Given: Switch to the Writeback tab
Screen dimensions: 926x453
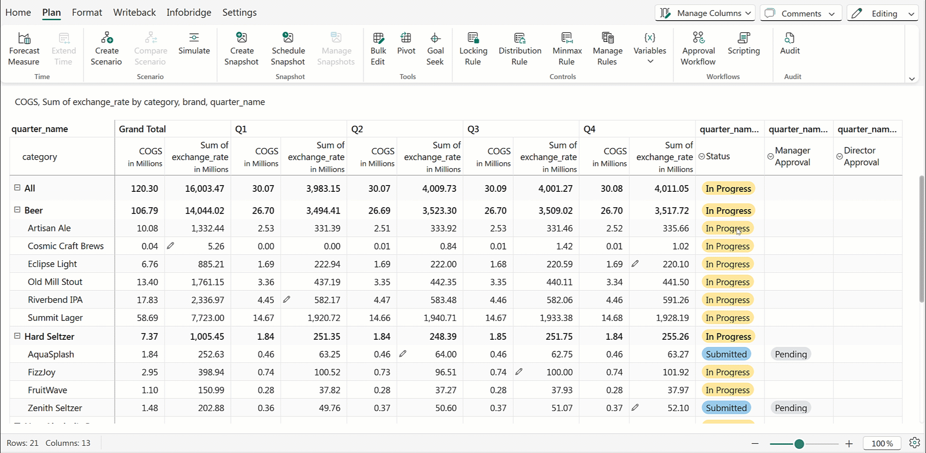Looking at the screenshot, I should (134, 13).
